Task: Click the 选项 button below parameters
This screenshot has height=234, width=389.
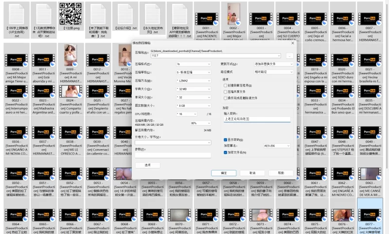Action: point(148,165)
